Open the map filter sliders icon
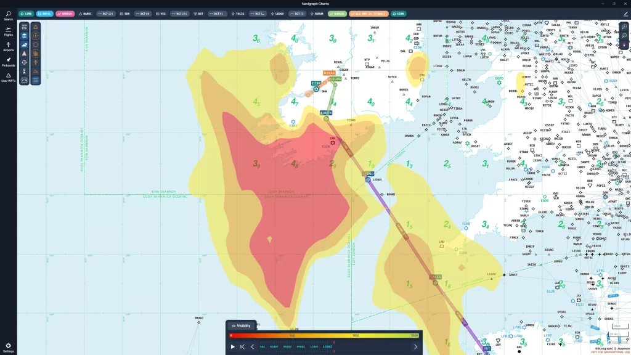 pos(36,80)
